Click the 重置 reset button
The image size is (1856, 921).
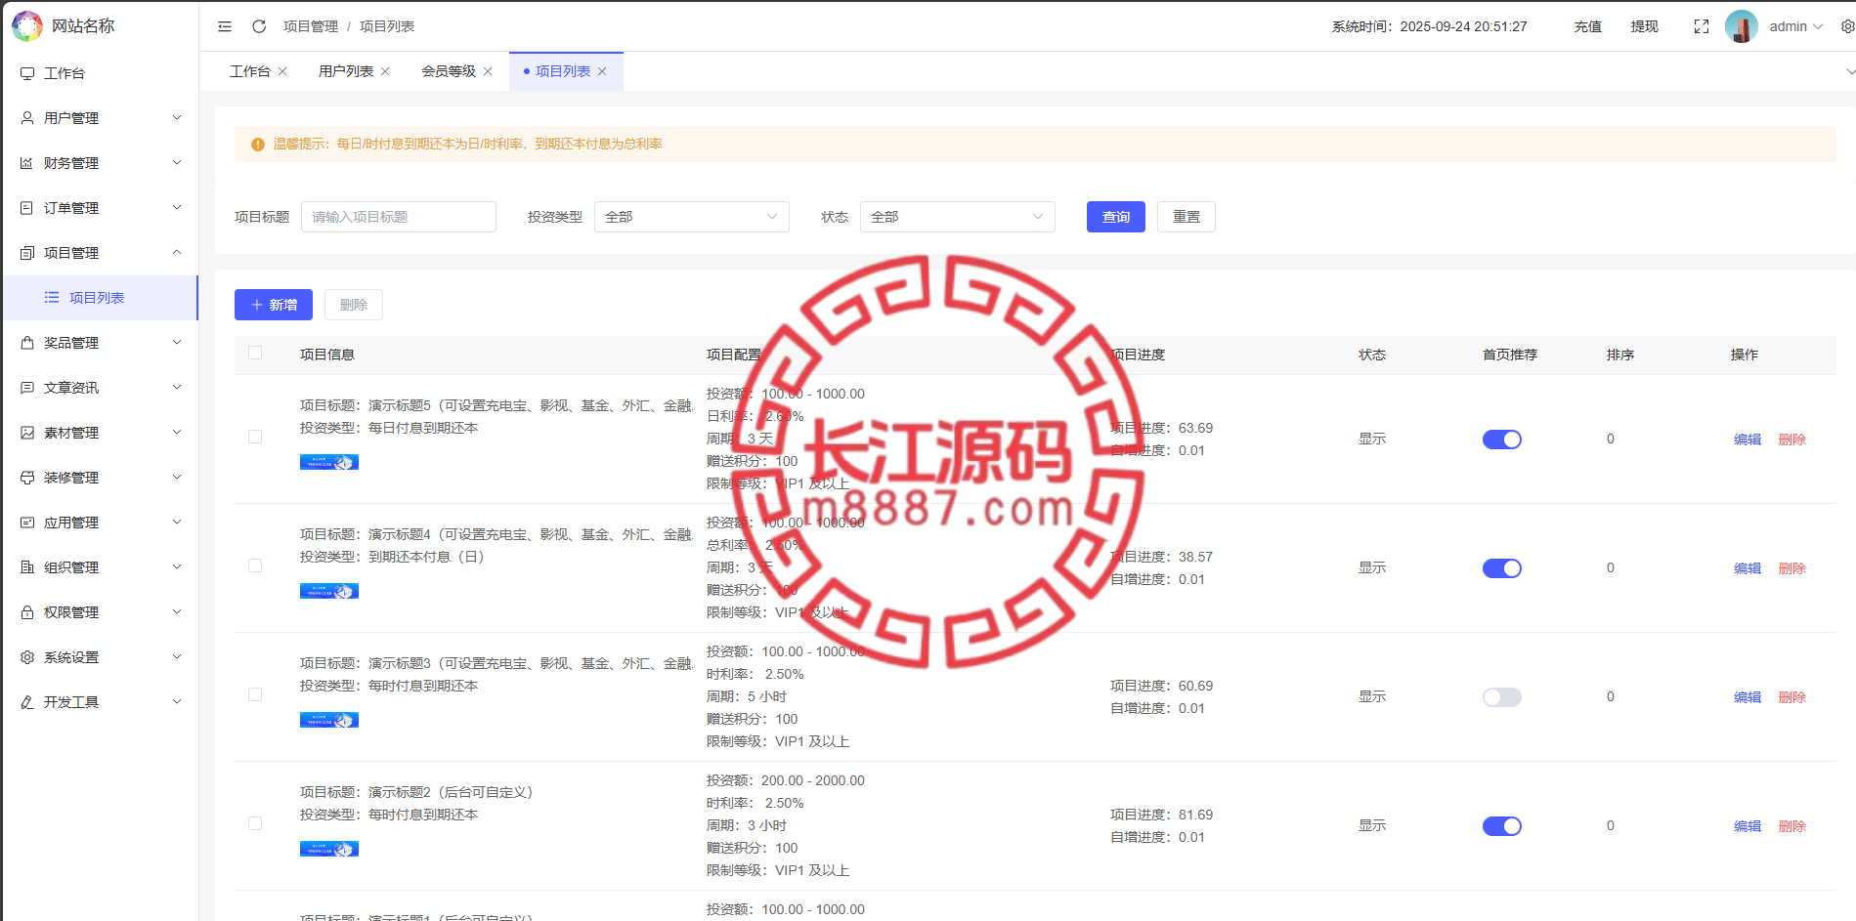(x=1187, y=217)
